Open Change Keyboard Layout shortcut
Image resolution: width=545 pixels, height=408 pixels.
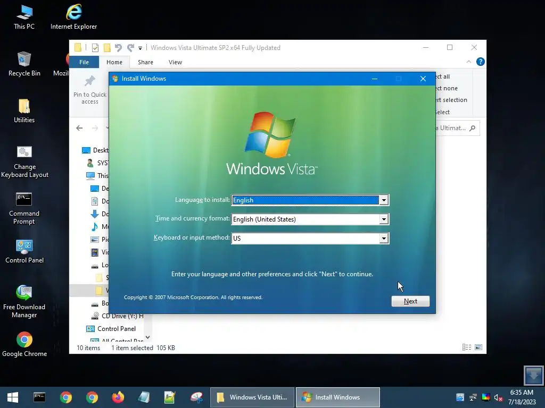pyautogui.click(x=24, y=161)
